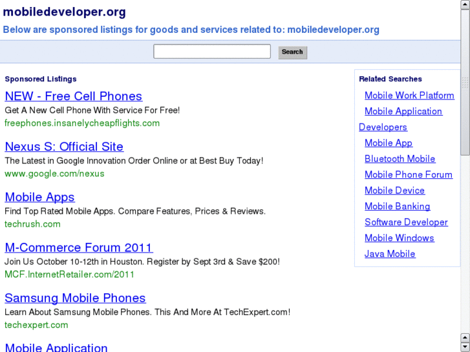Click the 'Join Us October 10-12th in Houston' text
The width and height of the screenshot is (470, 352).
142,262
